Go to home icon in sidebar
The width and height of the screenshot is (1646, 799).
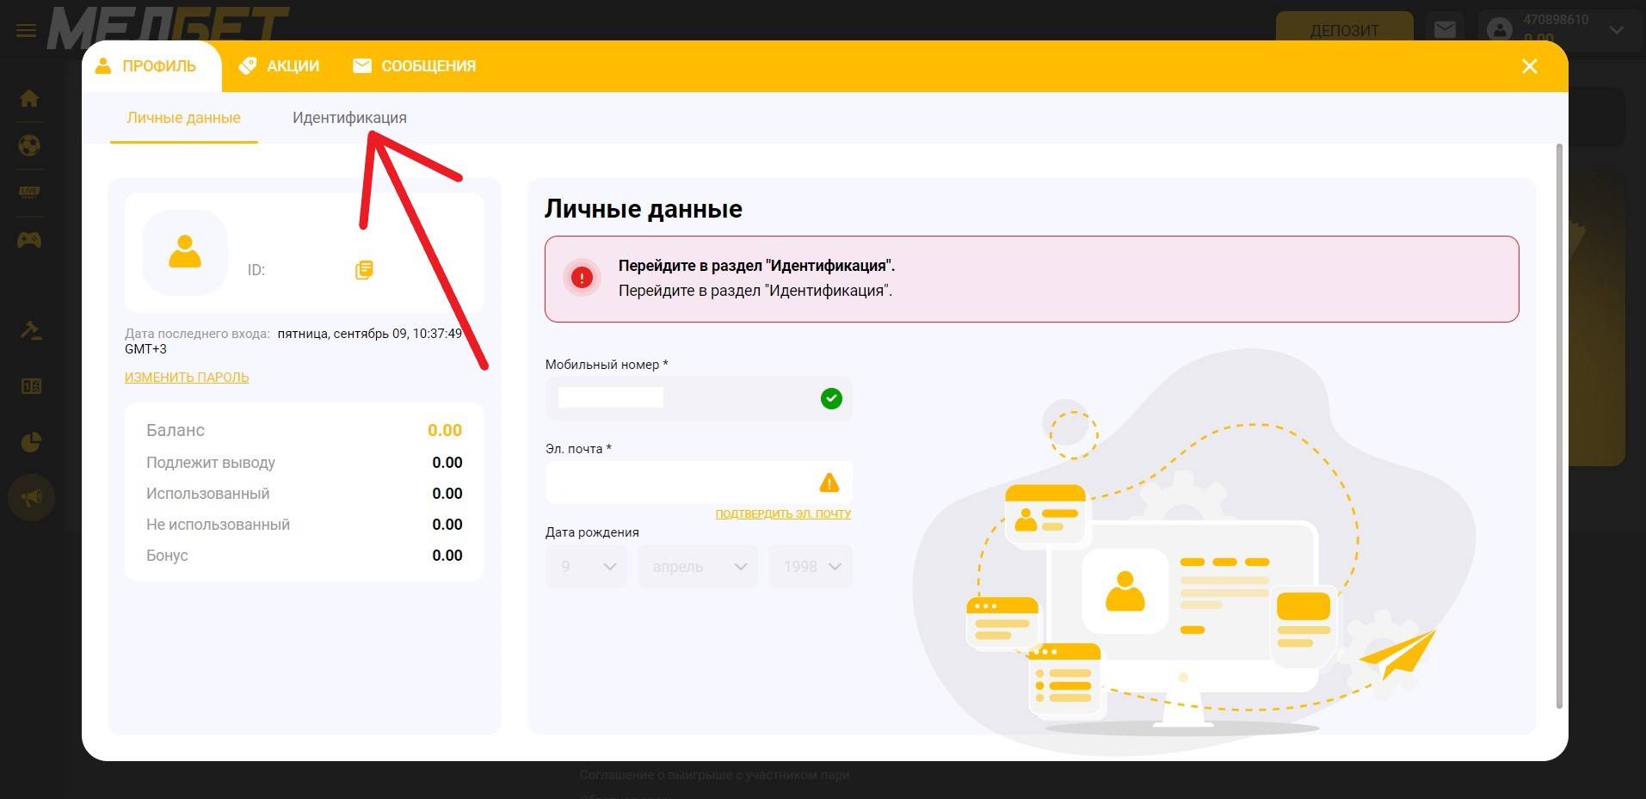(29, 98)
